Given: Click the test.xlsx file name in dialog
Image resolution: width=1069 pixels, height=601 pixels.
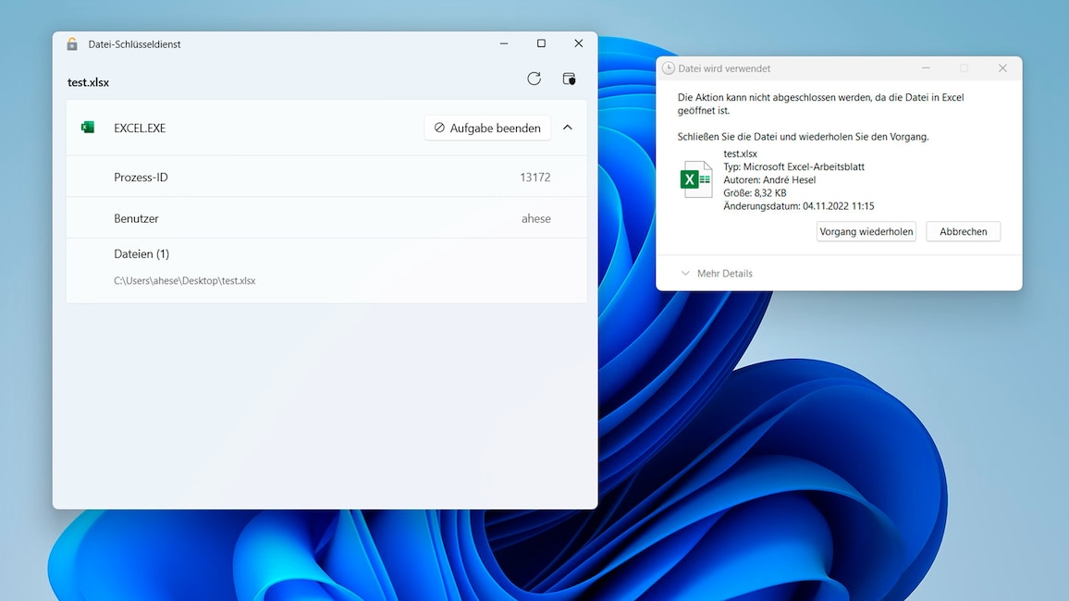Looking at the screenshot, I should coord(741,154).
